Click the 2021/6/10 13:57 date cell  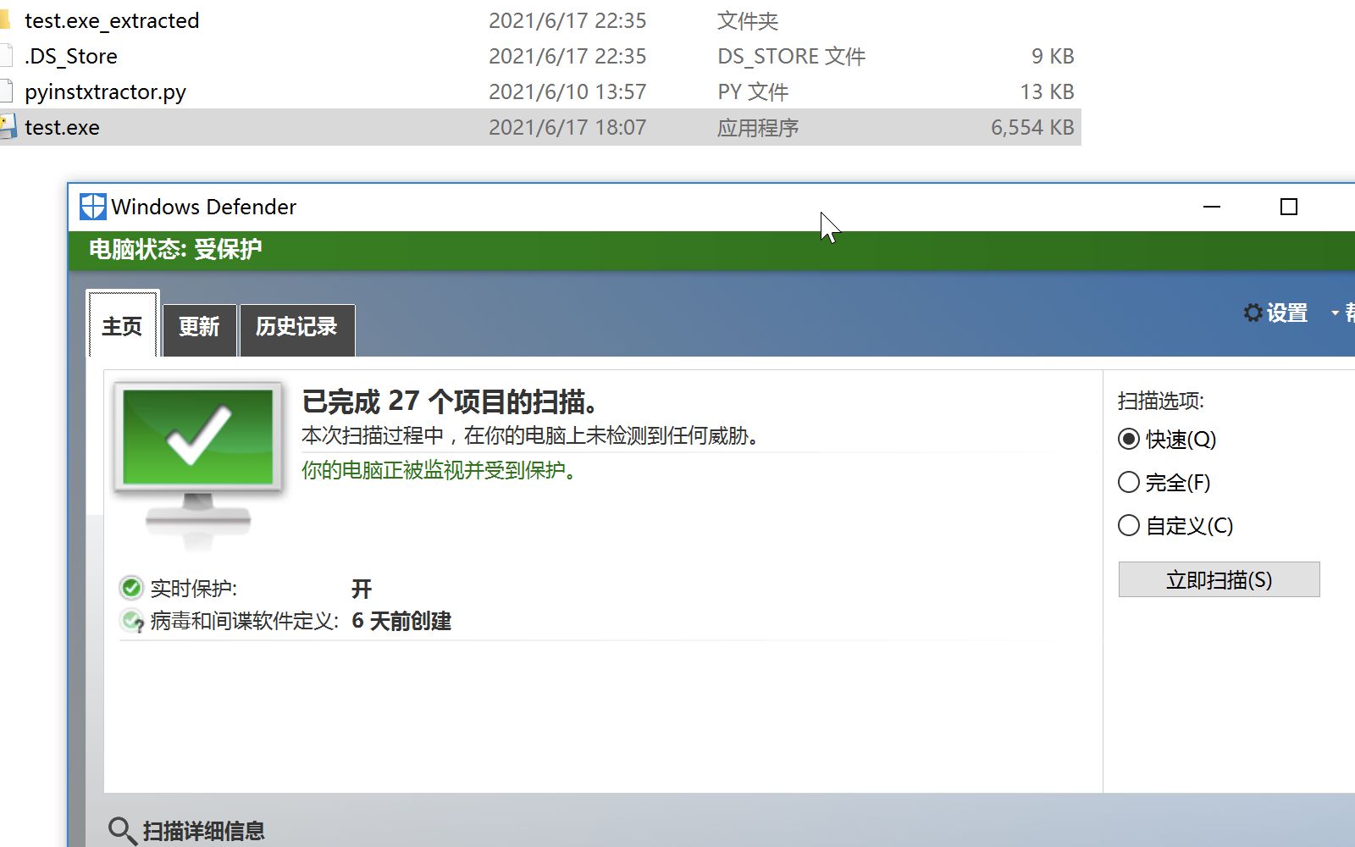[567, 91]
